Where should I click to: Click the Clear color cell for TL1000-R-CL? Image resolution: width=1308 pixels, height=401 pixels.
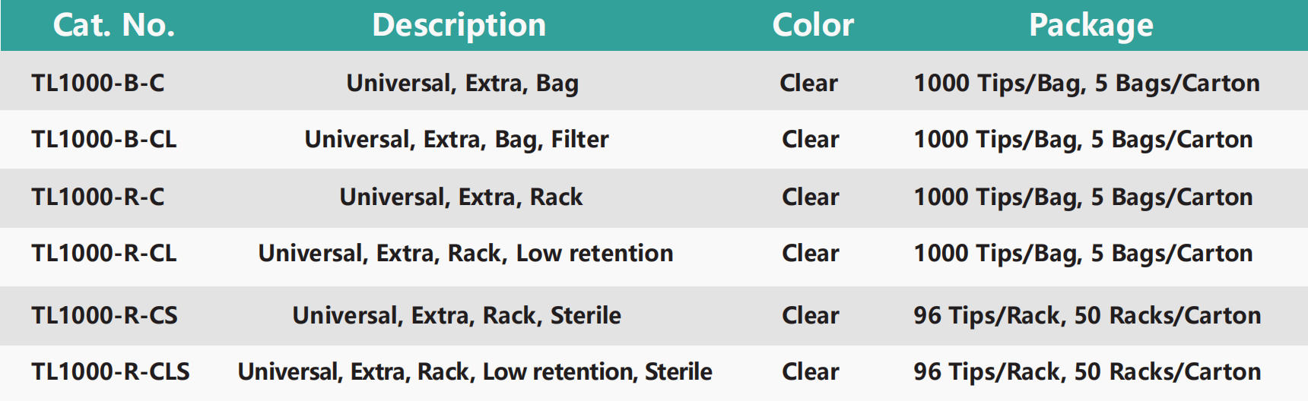tap(811, 253)
